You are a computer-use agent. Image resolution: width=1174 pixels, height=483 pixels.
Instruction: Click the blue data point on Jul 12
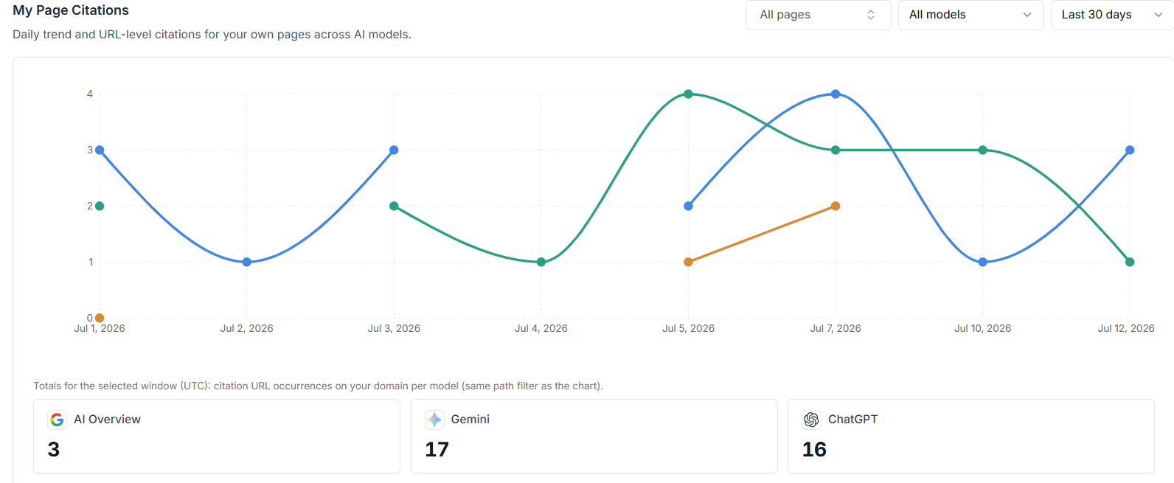pyautogui.click(x=1130, y=150)
